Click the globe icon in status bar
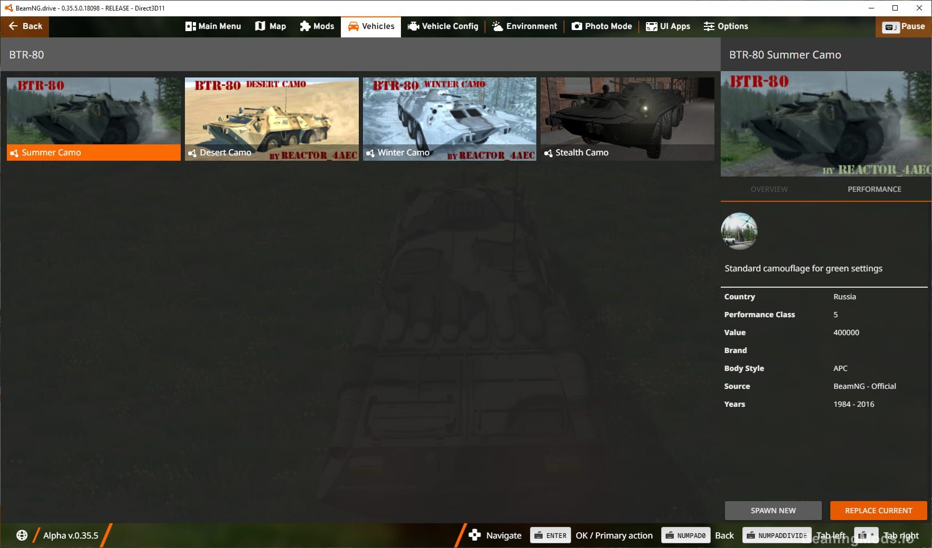 click(22, 535)
